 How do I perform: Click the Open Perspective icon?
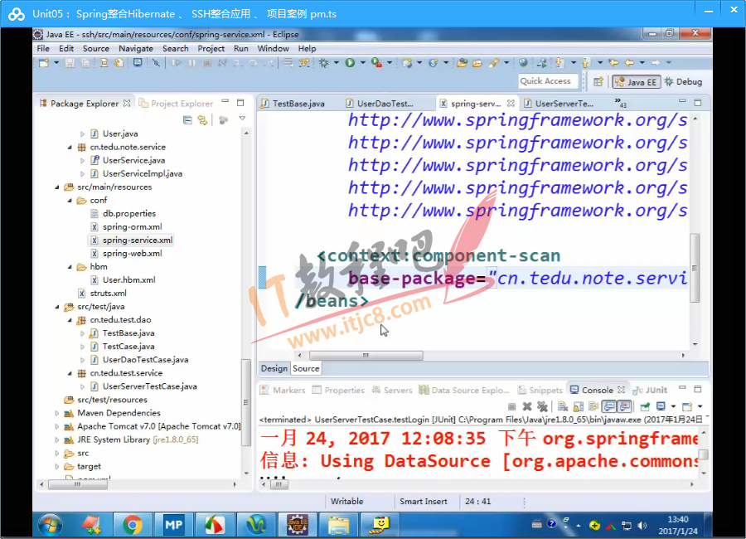pos(598,82)
